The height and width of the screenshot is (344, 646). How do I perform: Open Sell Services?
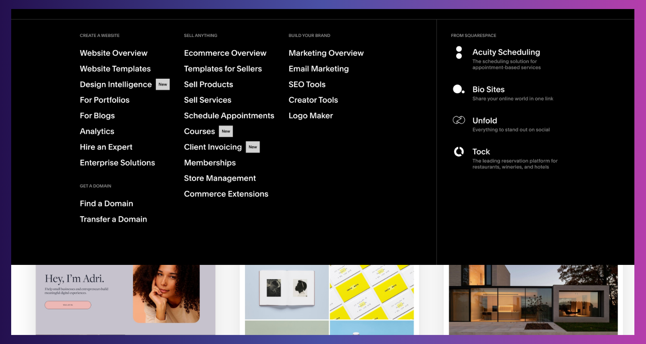[x=208, y=100]
